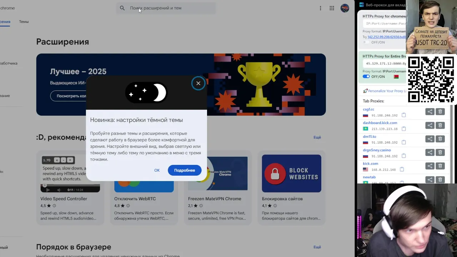Open the profile avatar in the header
The width and height of the screenshot is (457, 257).
coord(345,8)
